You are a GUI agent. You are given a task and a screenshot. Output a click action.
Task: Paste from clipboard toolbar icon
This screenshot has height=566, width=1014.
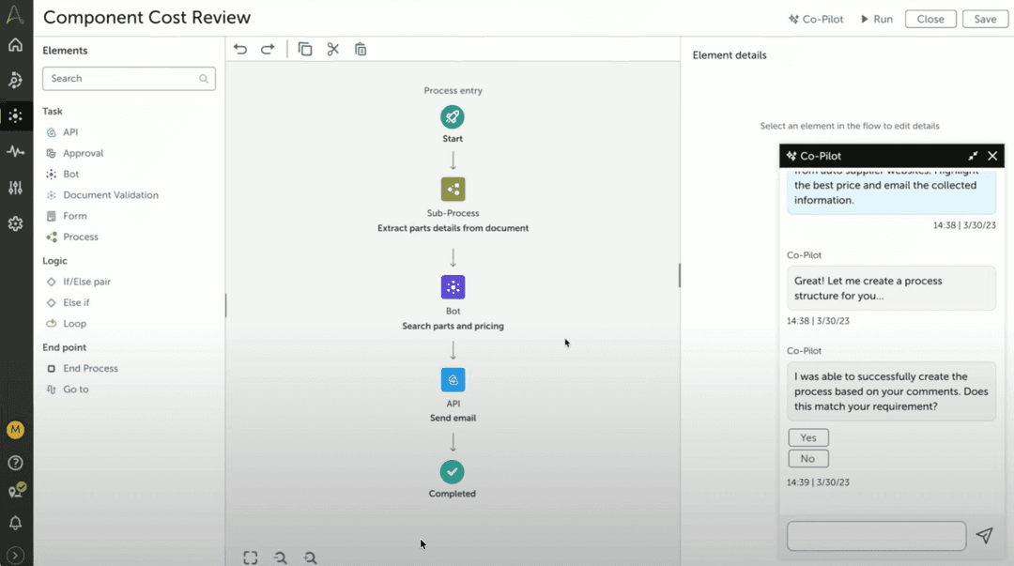(x=361, y=49)
